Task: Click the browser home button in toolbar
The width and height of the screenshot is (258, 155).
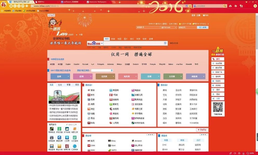Action: pos(11,6)
